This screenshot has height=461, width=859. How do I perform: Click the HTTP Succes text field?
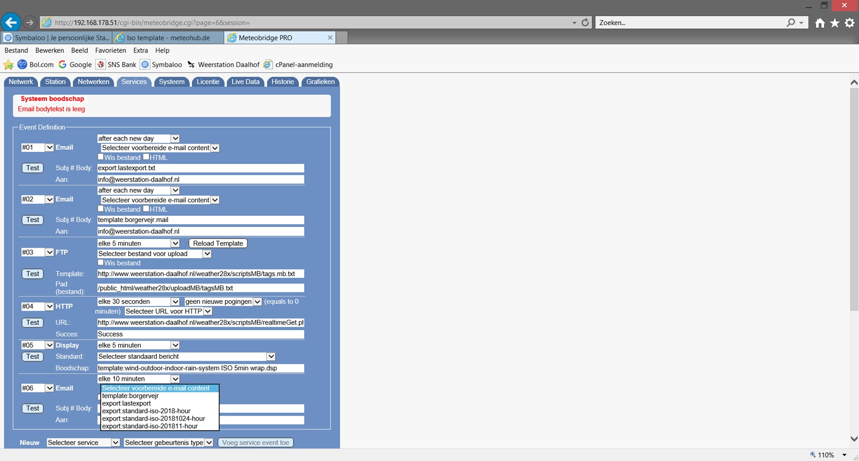pyautogui.click(x=200, y=334)
